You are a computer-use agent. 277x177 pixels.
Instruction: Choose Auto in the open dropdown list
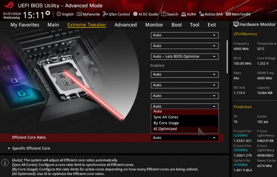point(184,111)
